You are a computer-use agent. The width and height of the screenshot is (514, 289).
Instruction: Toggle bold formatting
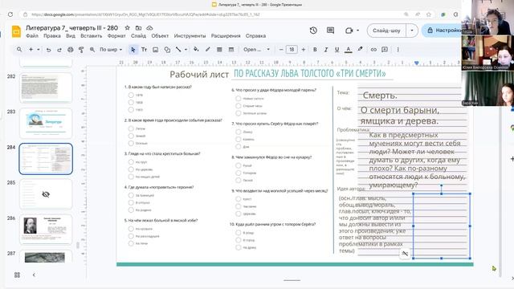pos(315,50)
